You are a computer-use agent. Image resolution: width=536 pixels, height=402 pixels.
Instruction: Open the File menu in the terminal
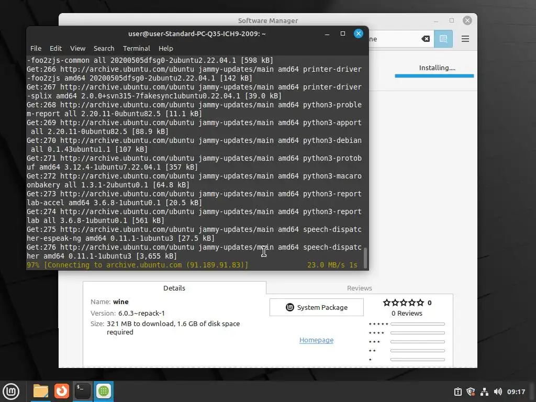(x=36, y=48)
